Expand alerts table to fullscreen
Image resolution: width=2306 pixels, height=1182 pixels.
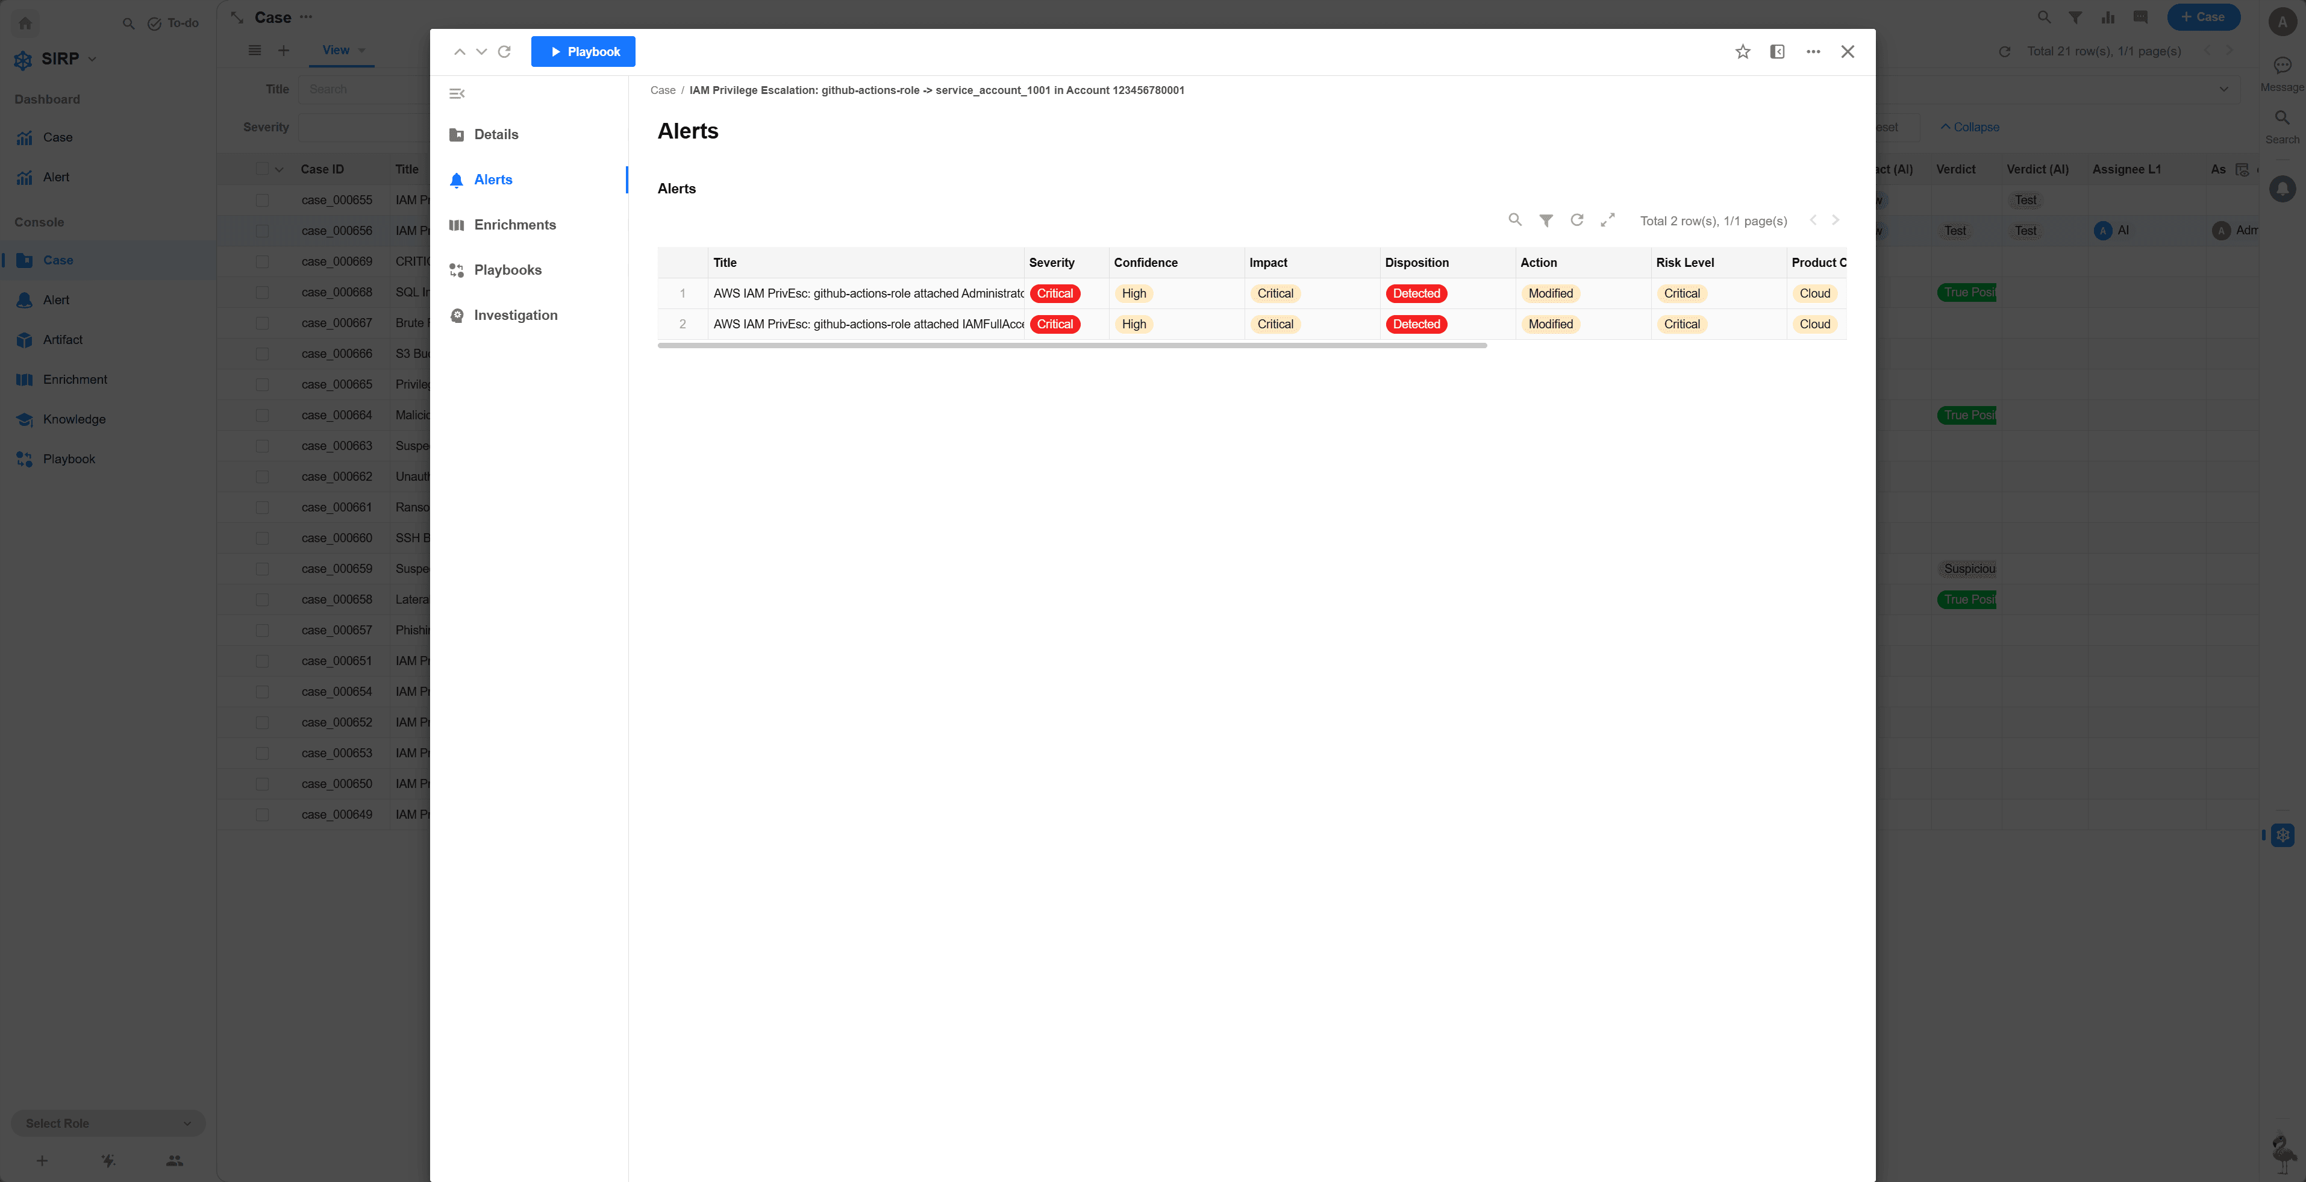point(1608,220)
